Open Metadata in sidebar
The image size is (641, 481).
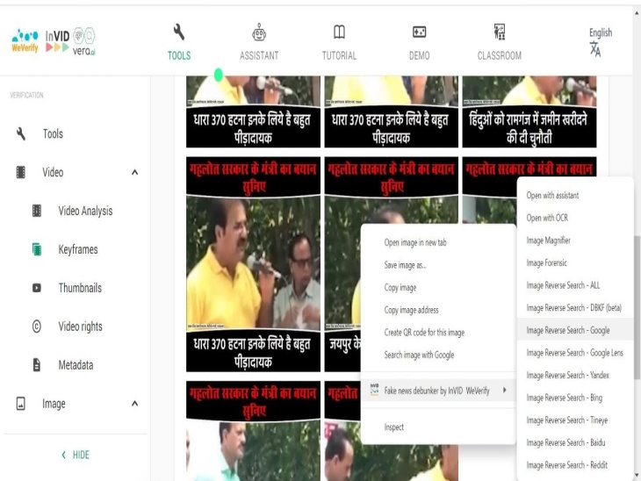pos(76,364)
